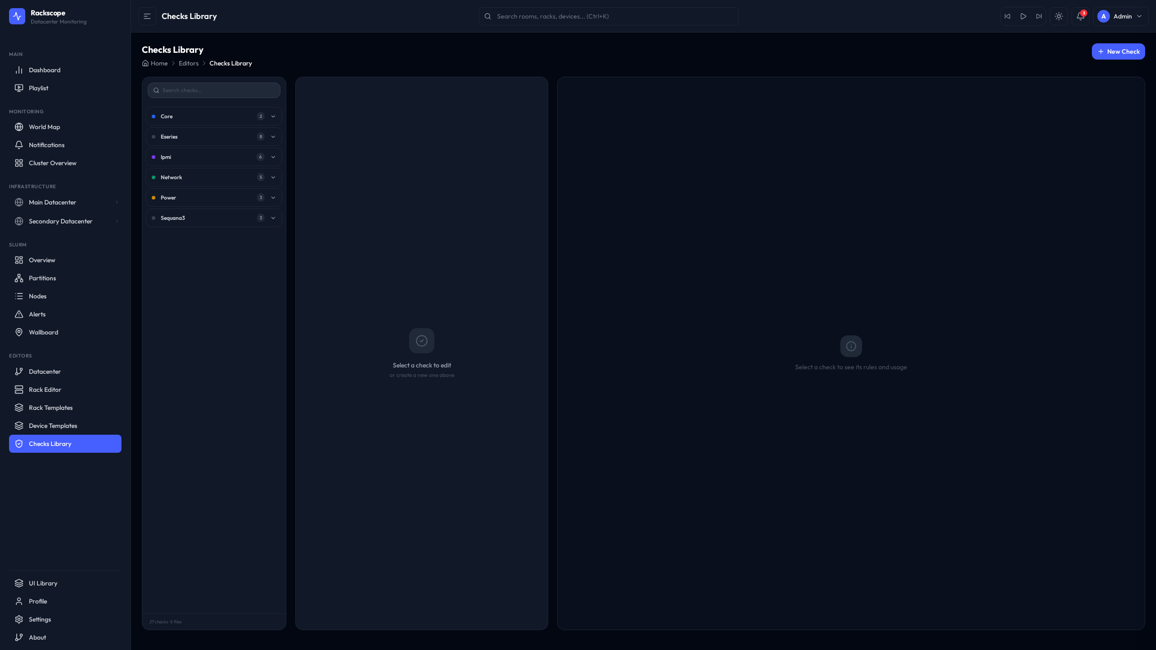Viewport: 1156px width, 650px height.
Task: Click the Rackscope logo icon
Action: pyautogui.click(x=17, y=17)
